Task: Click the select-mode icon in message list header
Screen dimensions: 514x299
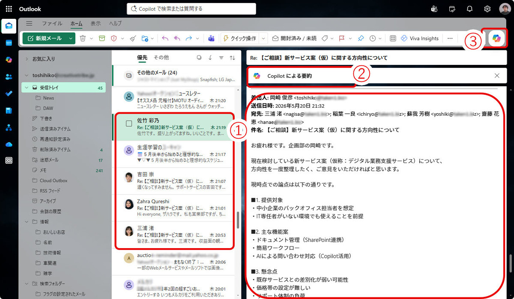Action: (x=199, y=57)
